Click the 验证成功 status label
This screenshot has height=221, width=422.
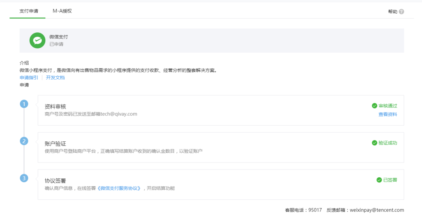point(388,143)
